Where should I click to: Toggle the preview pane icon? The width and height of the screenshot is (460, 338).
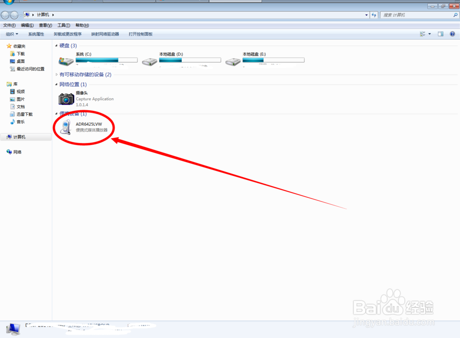[441, 34]
